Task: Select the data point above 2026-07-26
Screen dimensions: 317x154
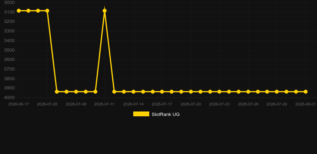Action: coord(248,92)
